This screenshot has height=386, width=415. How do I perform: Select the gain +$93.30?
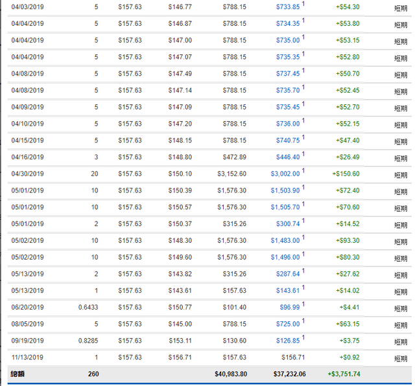[x=348, y=240]
